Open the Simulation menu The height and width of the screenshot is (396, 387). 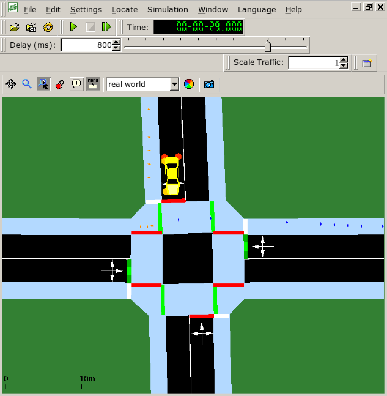click(x=168, y=10)
